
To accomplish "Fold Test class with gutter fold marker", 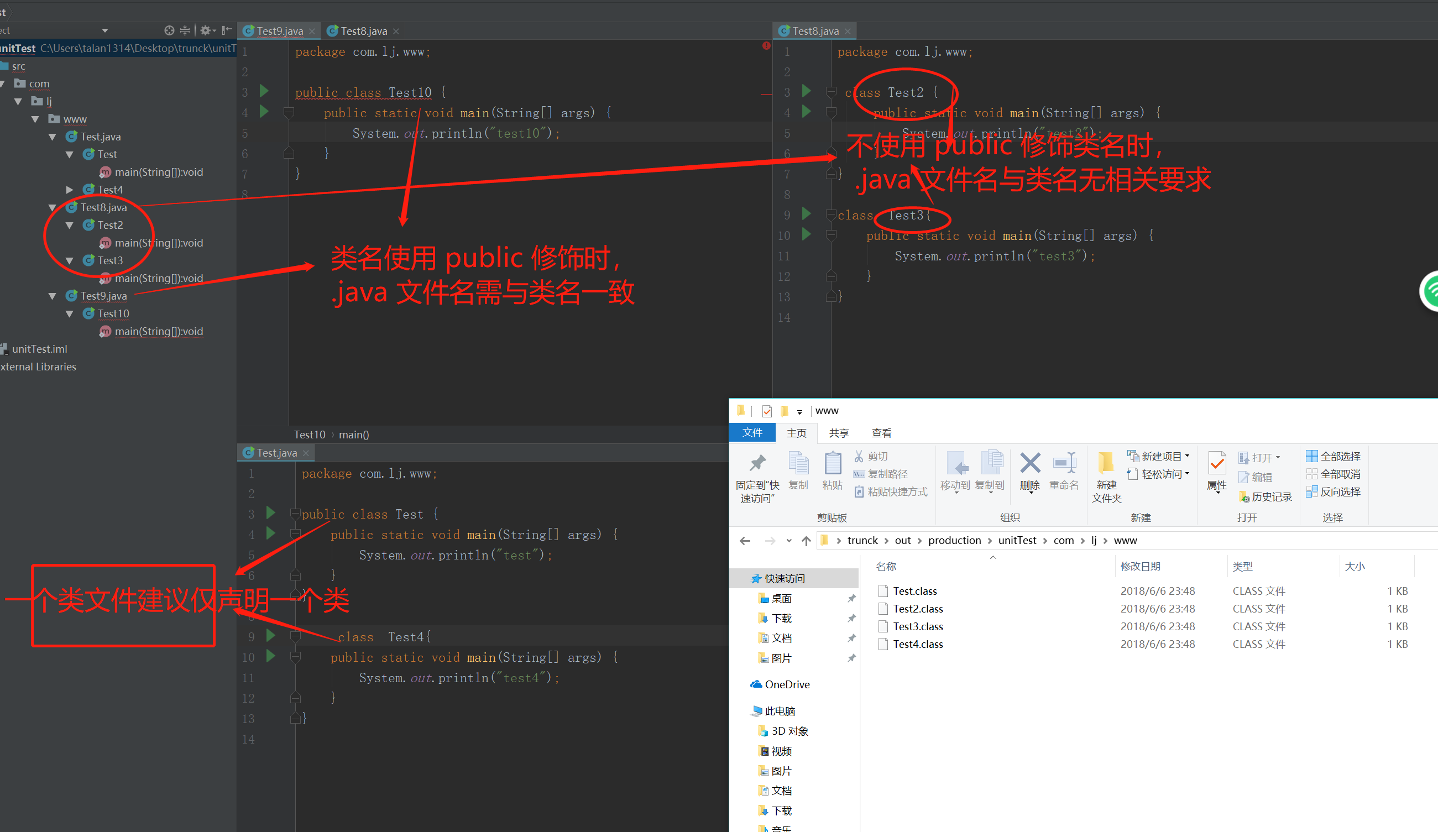I will (x=296, y=514).
